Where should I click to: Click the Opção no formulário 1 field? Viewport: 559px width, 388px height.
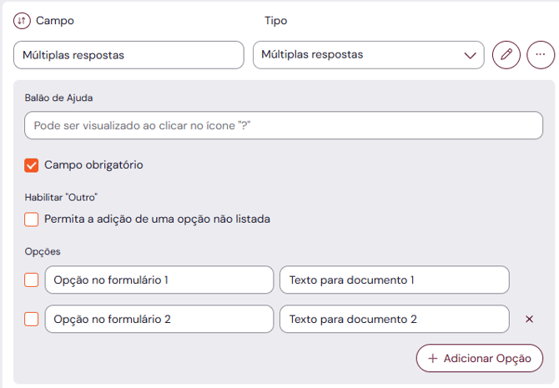pos(159,280)
